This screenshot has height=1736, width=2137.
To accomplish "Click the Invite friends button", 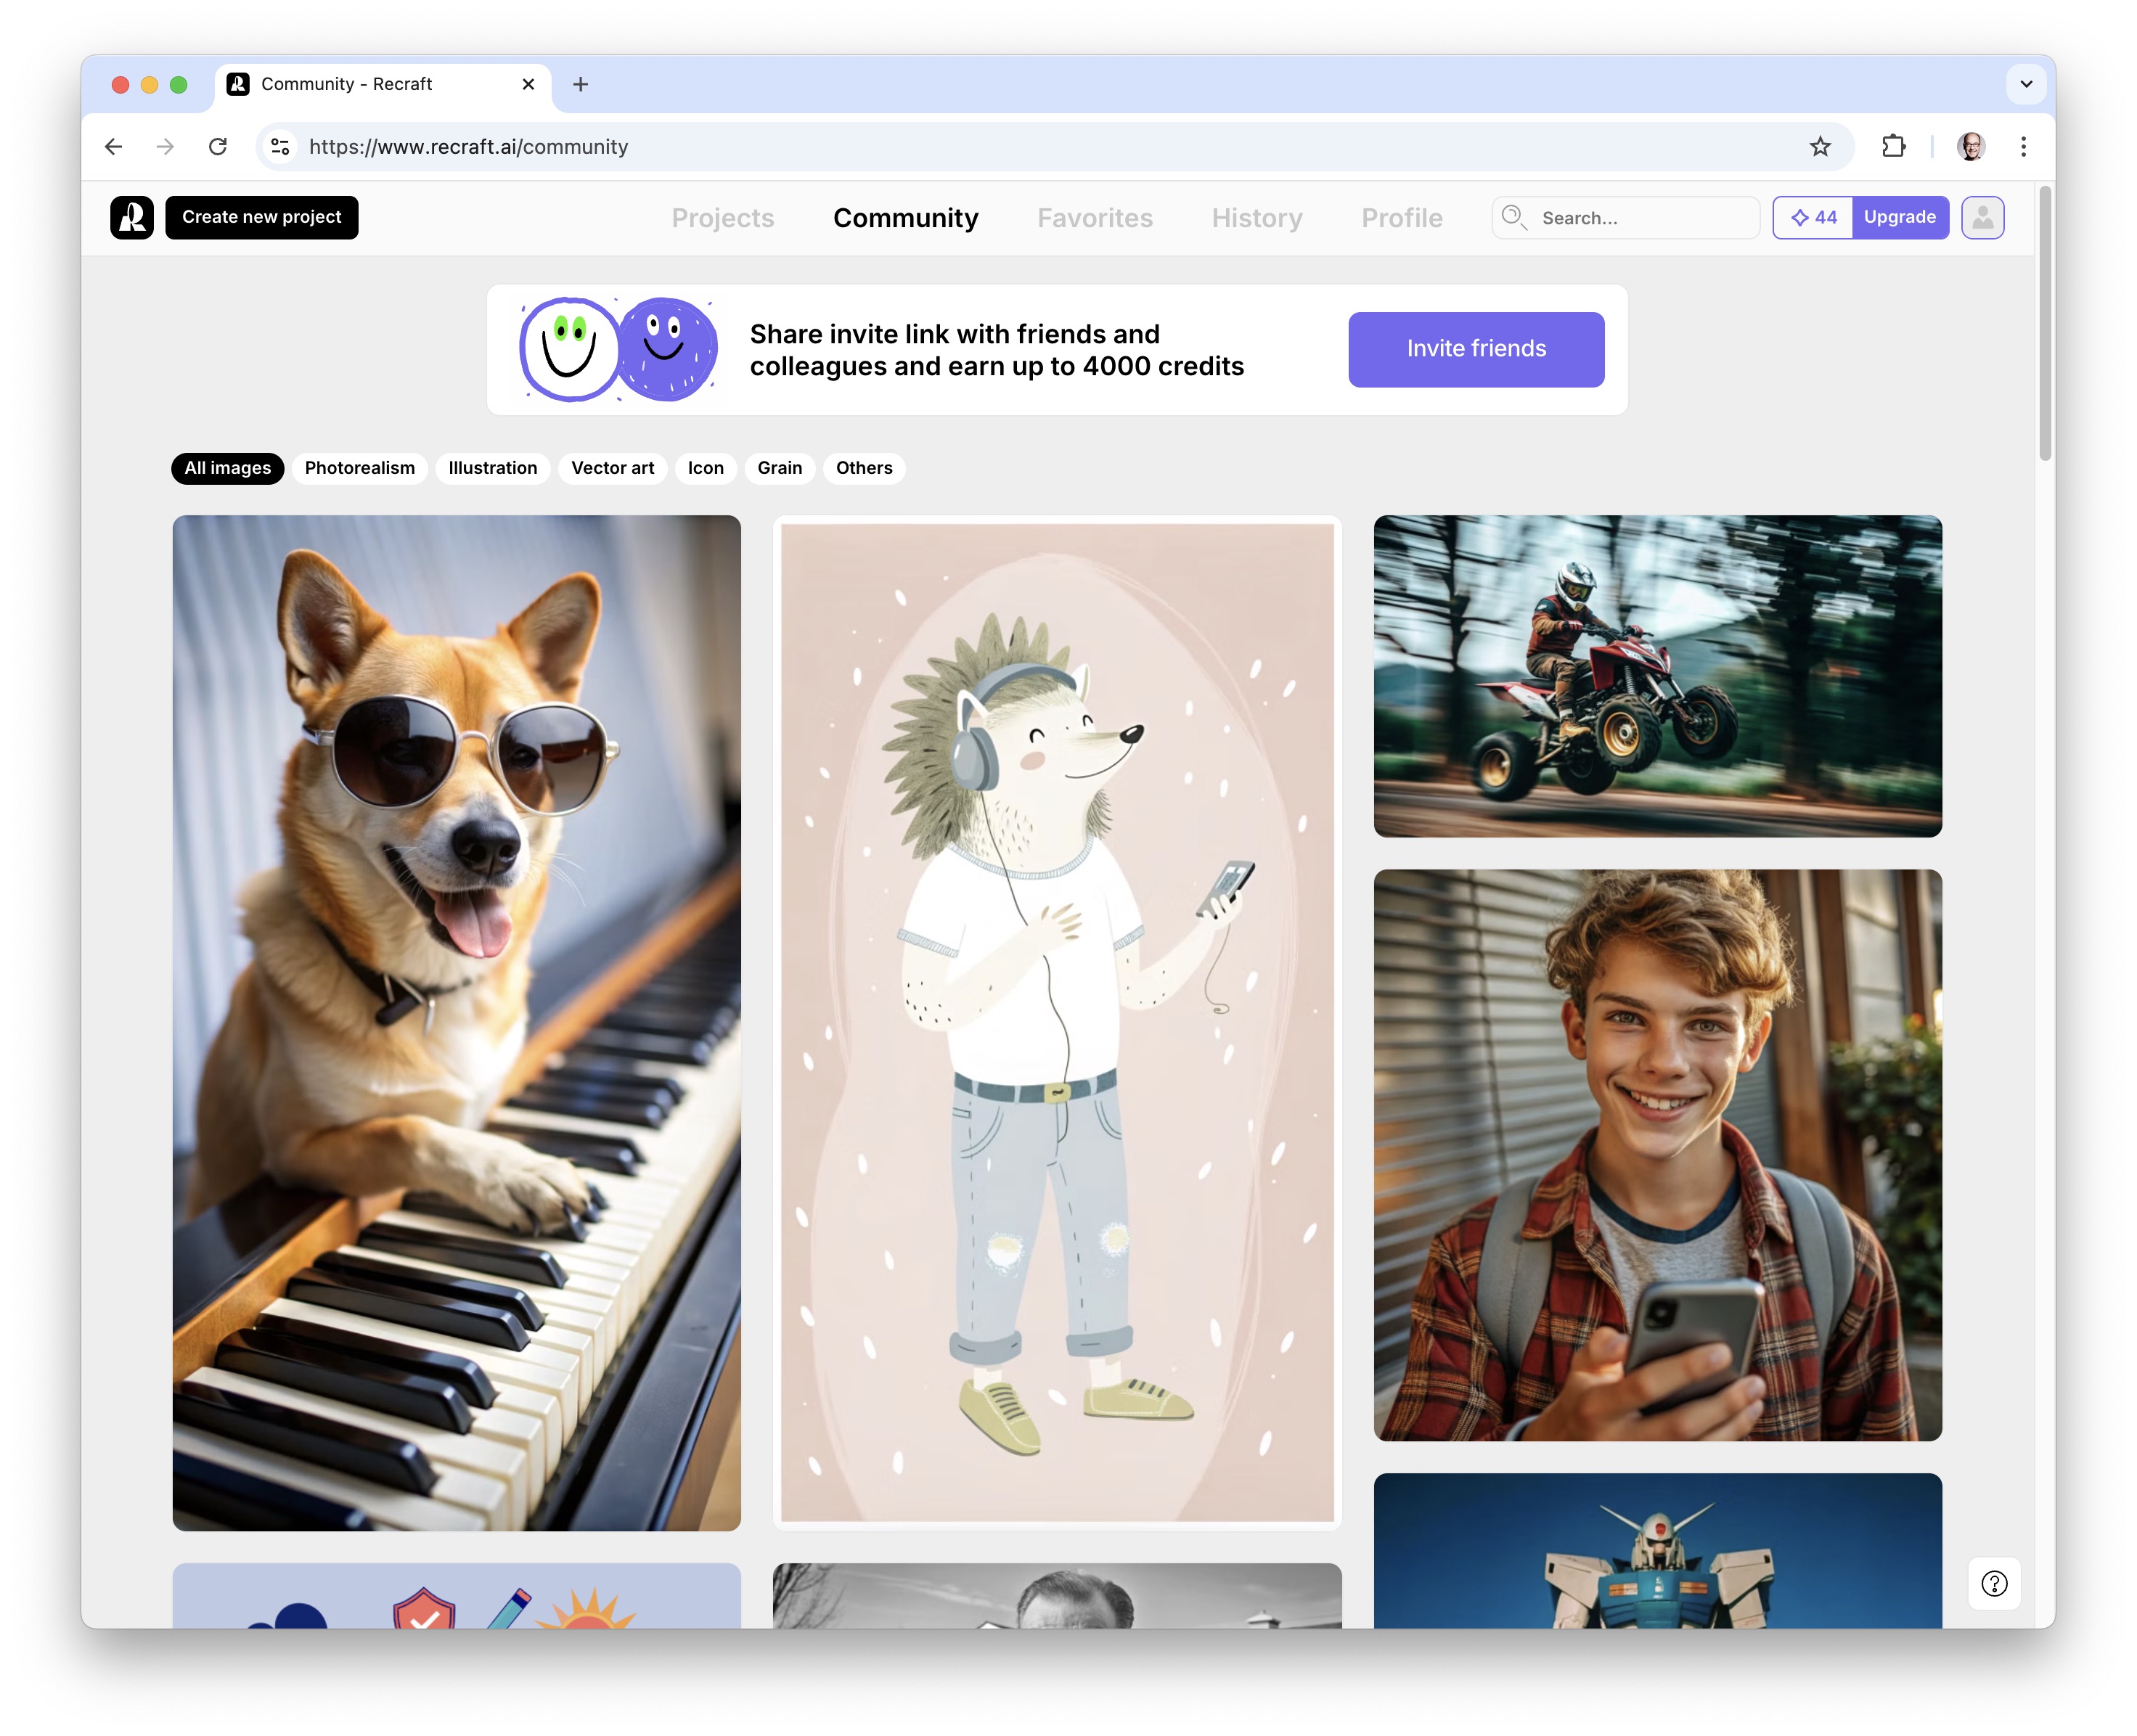I will [x=1475, y=349].
